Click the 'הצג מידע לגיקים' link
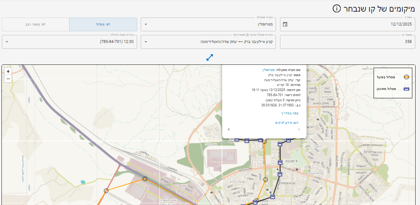This screenshot has height=205, width=420. click(x=287, y=123)
